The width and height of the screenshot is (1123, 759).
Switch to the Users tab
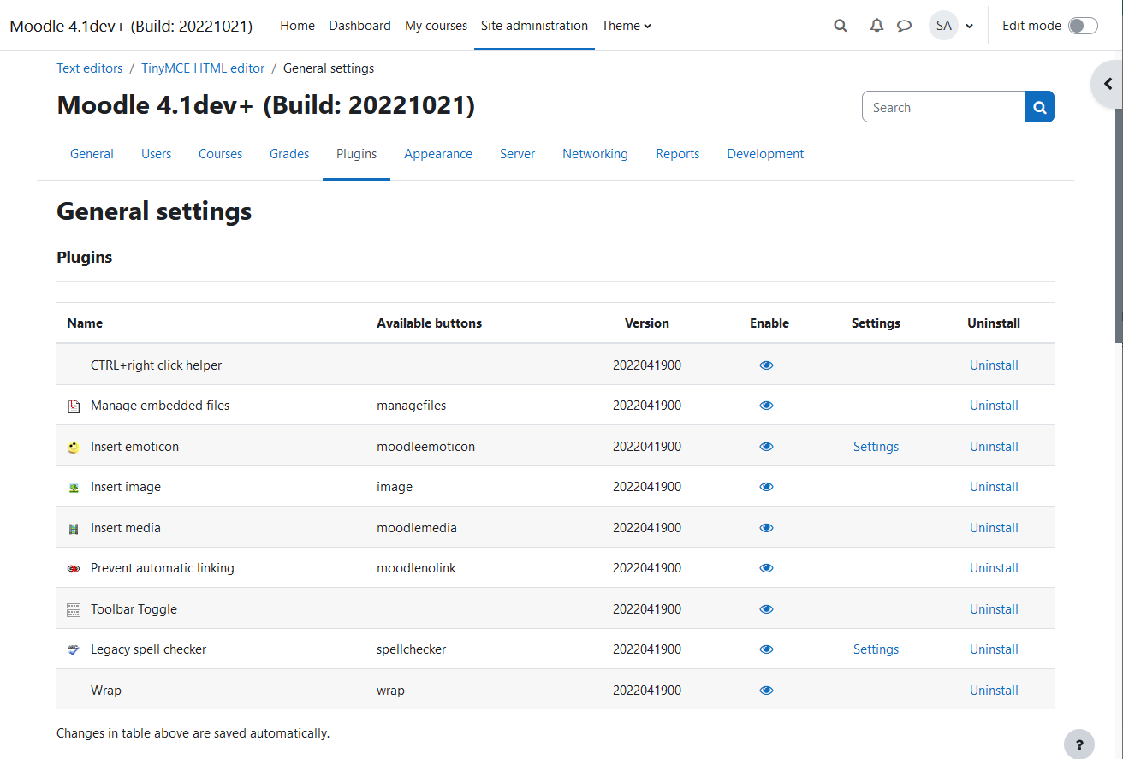(156, 154)
